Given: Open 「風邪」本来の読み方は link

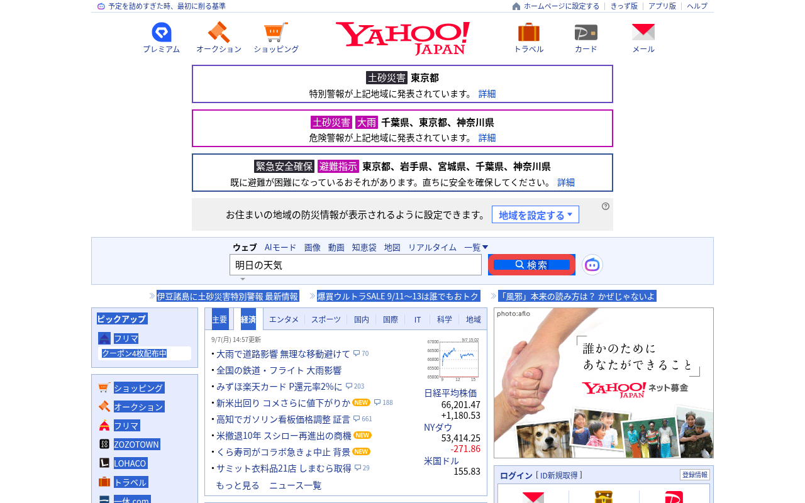Looking at the screenshot, I should click(x=577, y=296).
